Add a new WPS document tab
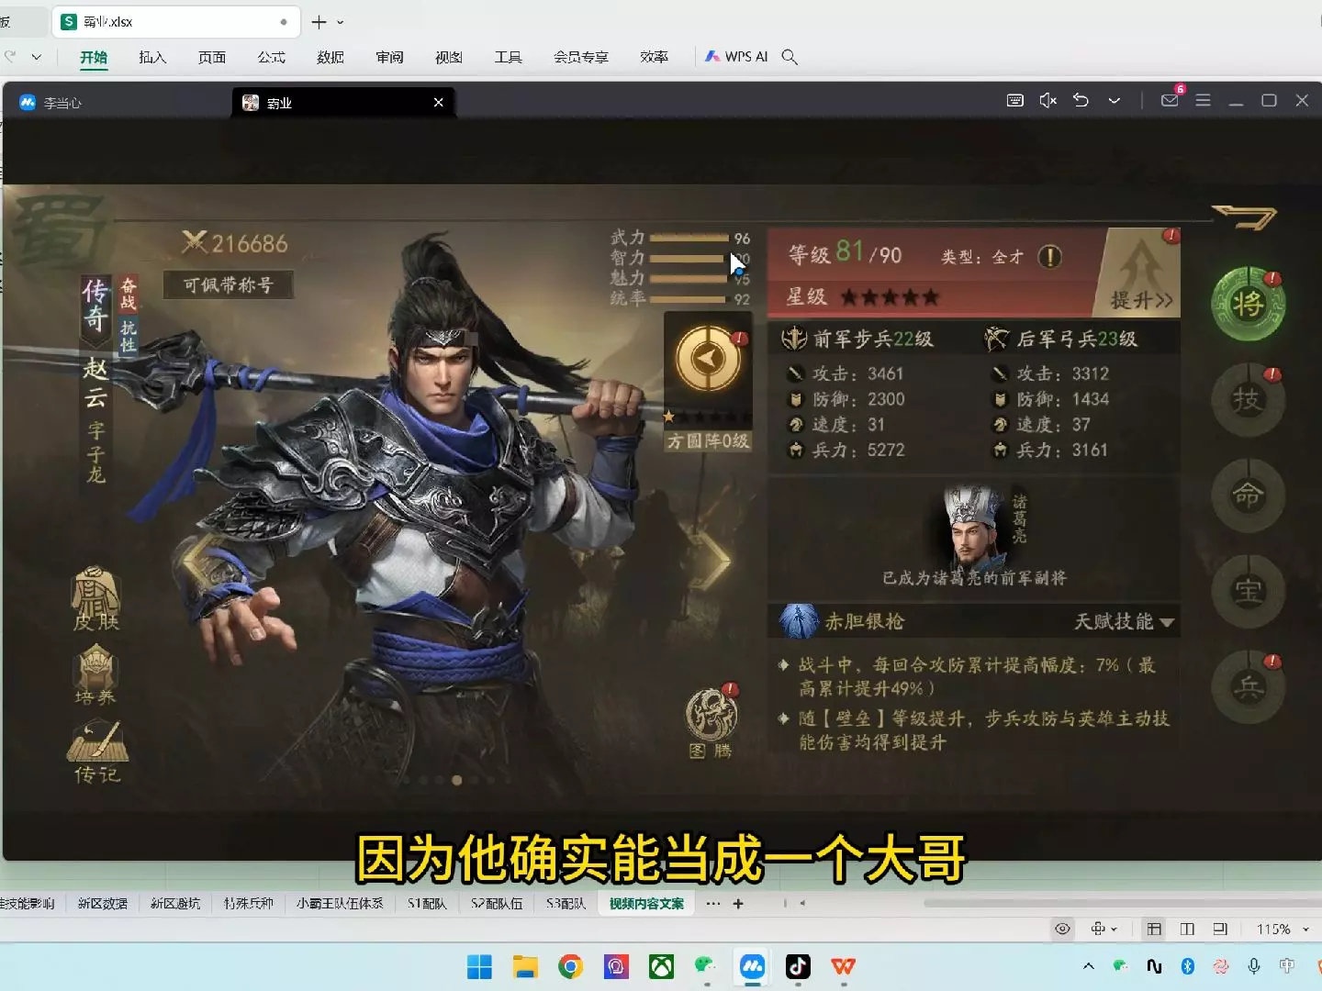1322x991 pixels. pyautogui.click(x=319, y=22)
